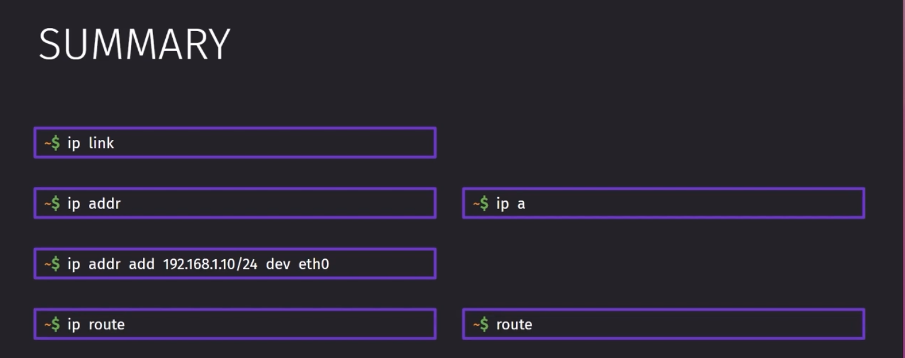Viewport: 905px width, 358px height.
Task: Click the text '192.168.1.10/24'
Action: 210,264
